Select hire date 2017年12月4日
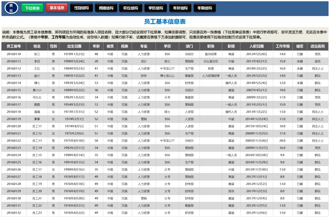 tap(257, 198)
